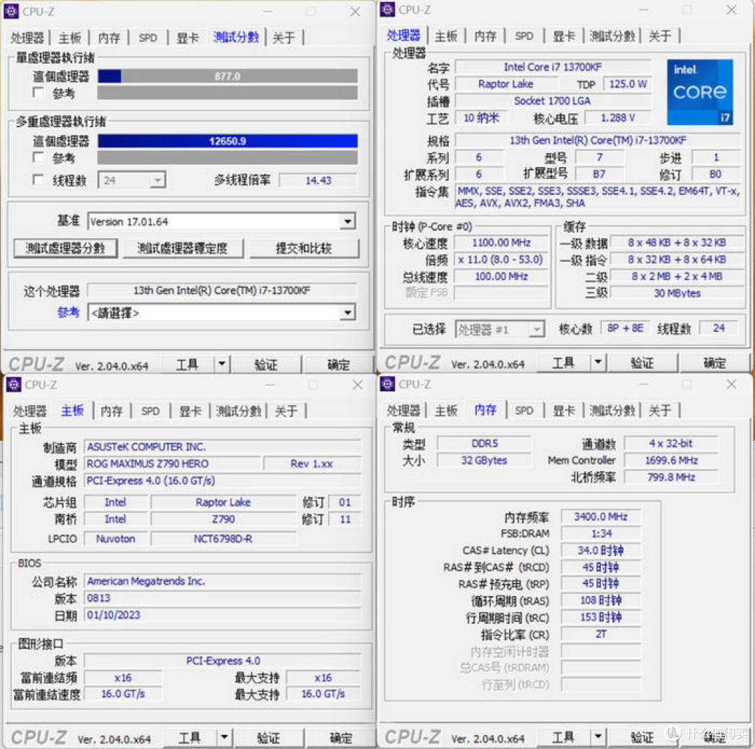Click TDP value 125.0 W
Image resolution: width=755 pixels, height=749 pixels.
pyautogui.click(x=627, y=84)
